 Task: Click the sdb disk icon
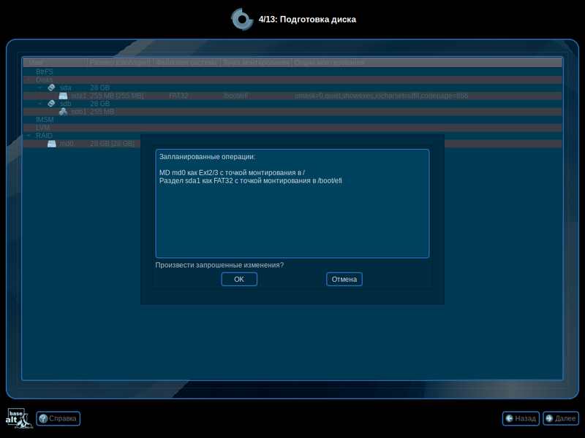pyautogui.click(x=51, y=104)
